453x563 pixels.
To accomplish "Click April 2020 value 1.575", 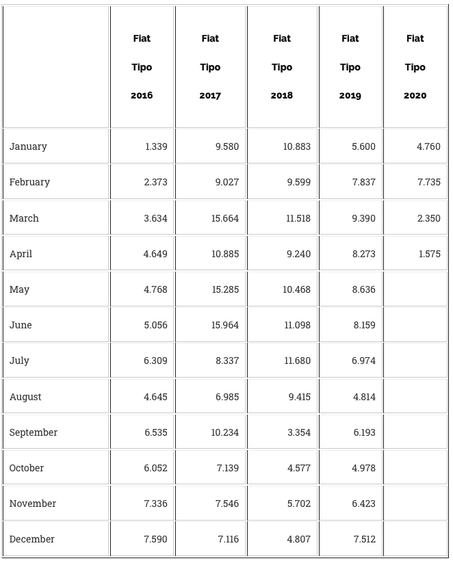I will pyautogui.click(x=429, y=254).
